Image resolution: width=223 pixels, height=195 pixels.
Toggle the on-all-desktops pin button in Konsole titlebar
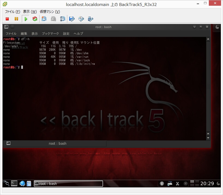click(13, 27)
